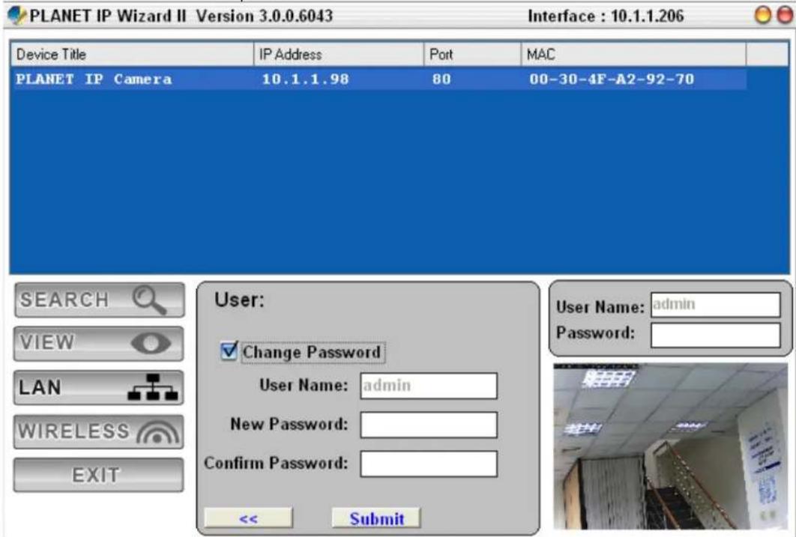Viewport: 796px width, 537px height.
Task: Uncheck the Change Password checkbox
Action: [x=229, y=351]
